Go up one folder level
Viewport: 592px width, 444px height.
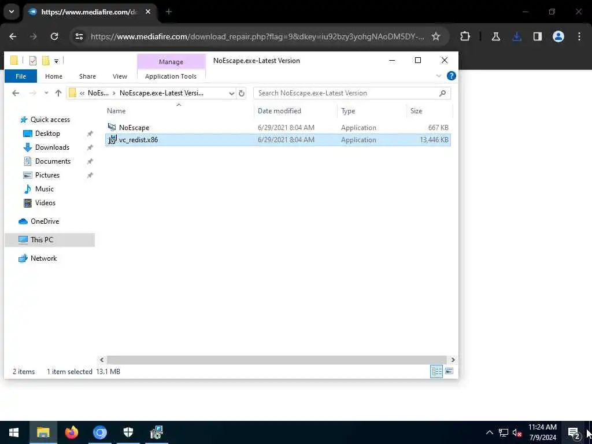(x=58, y=93)
